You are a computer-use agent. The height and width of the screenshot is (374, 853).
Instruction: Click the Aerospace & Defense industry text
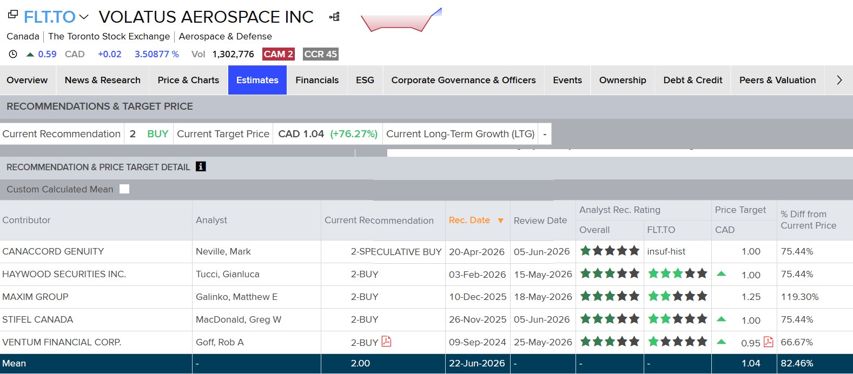[226, 36]
